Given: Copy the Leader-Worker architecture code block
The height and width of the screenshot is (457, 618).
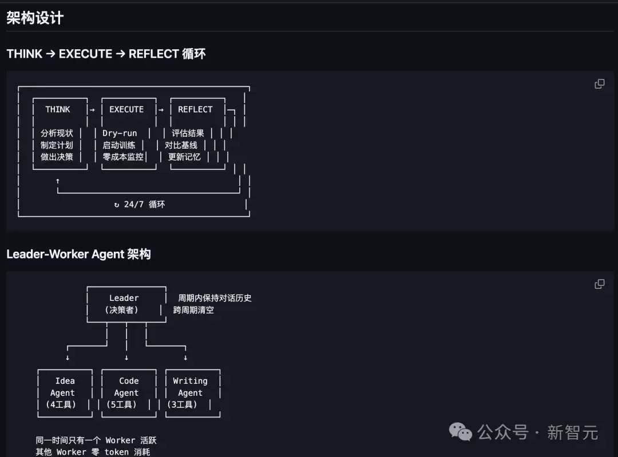Looking at the screenshot, I should 600,284.
